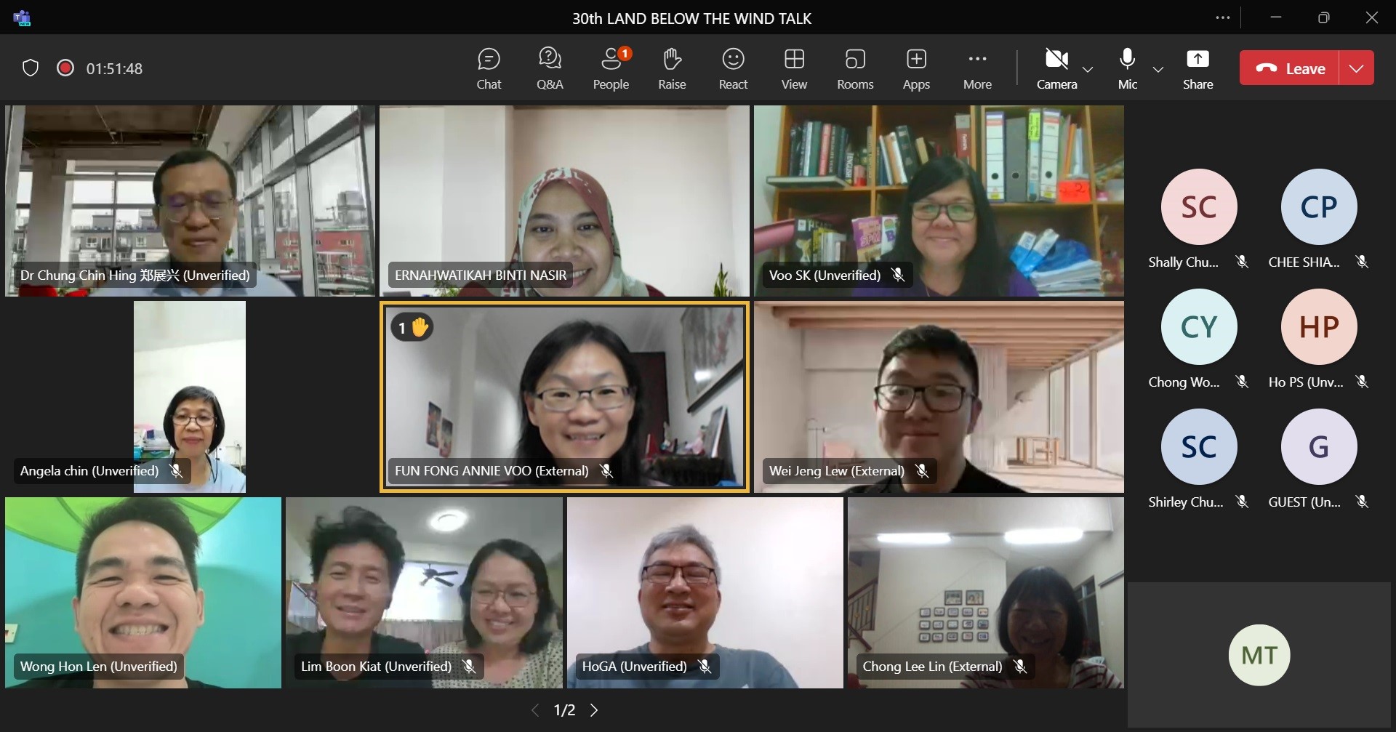The image size is (1396, 732).
Task: Open the React emoji menu
Action: point(733,68)
